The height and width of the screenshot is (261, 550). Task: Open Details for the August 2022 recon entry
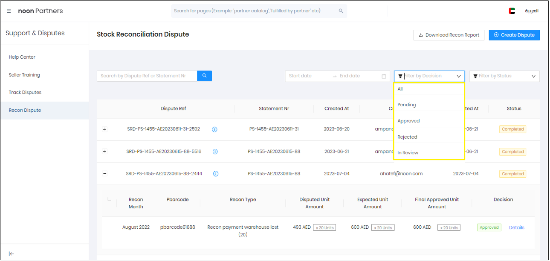(516, 227)
